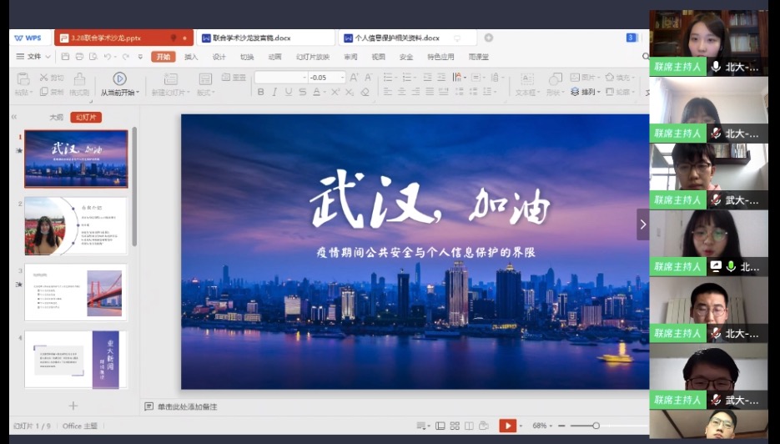
Task: Open the 文件 file menu dropdown
Action: point(33,57)
